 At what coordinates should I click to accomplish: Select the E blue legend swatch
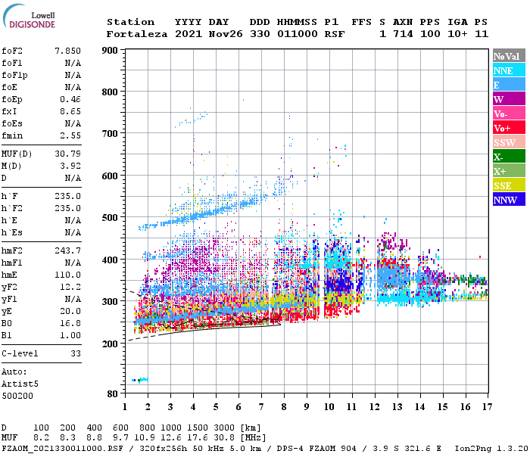pyautogui.click(x=509, y=85)
